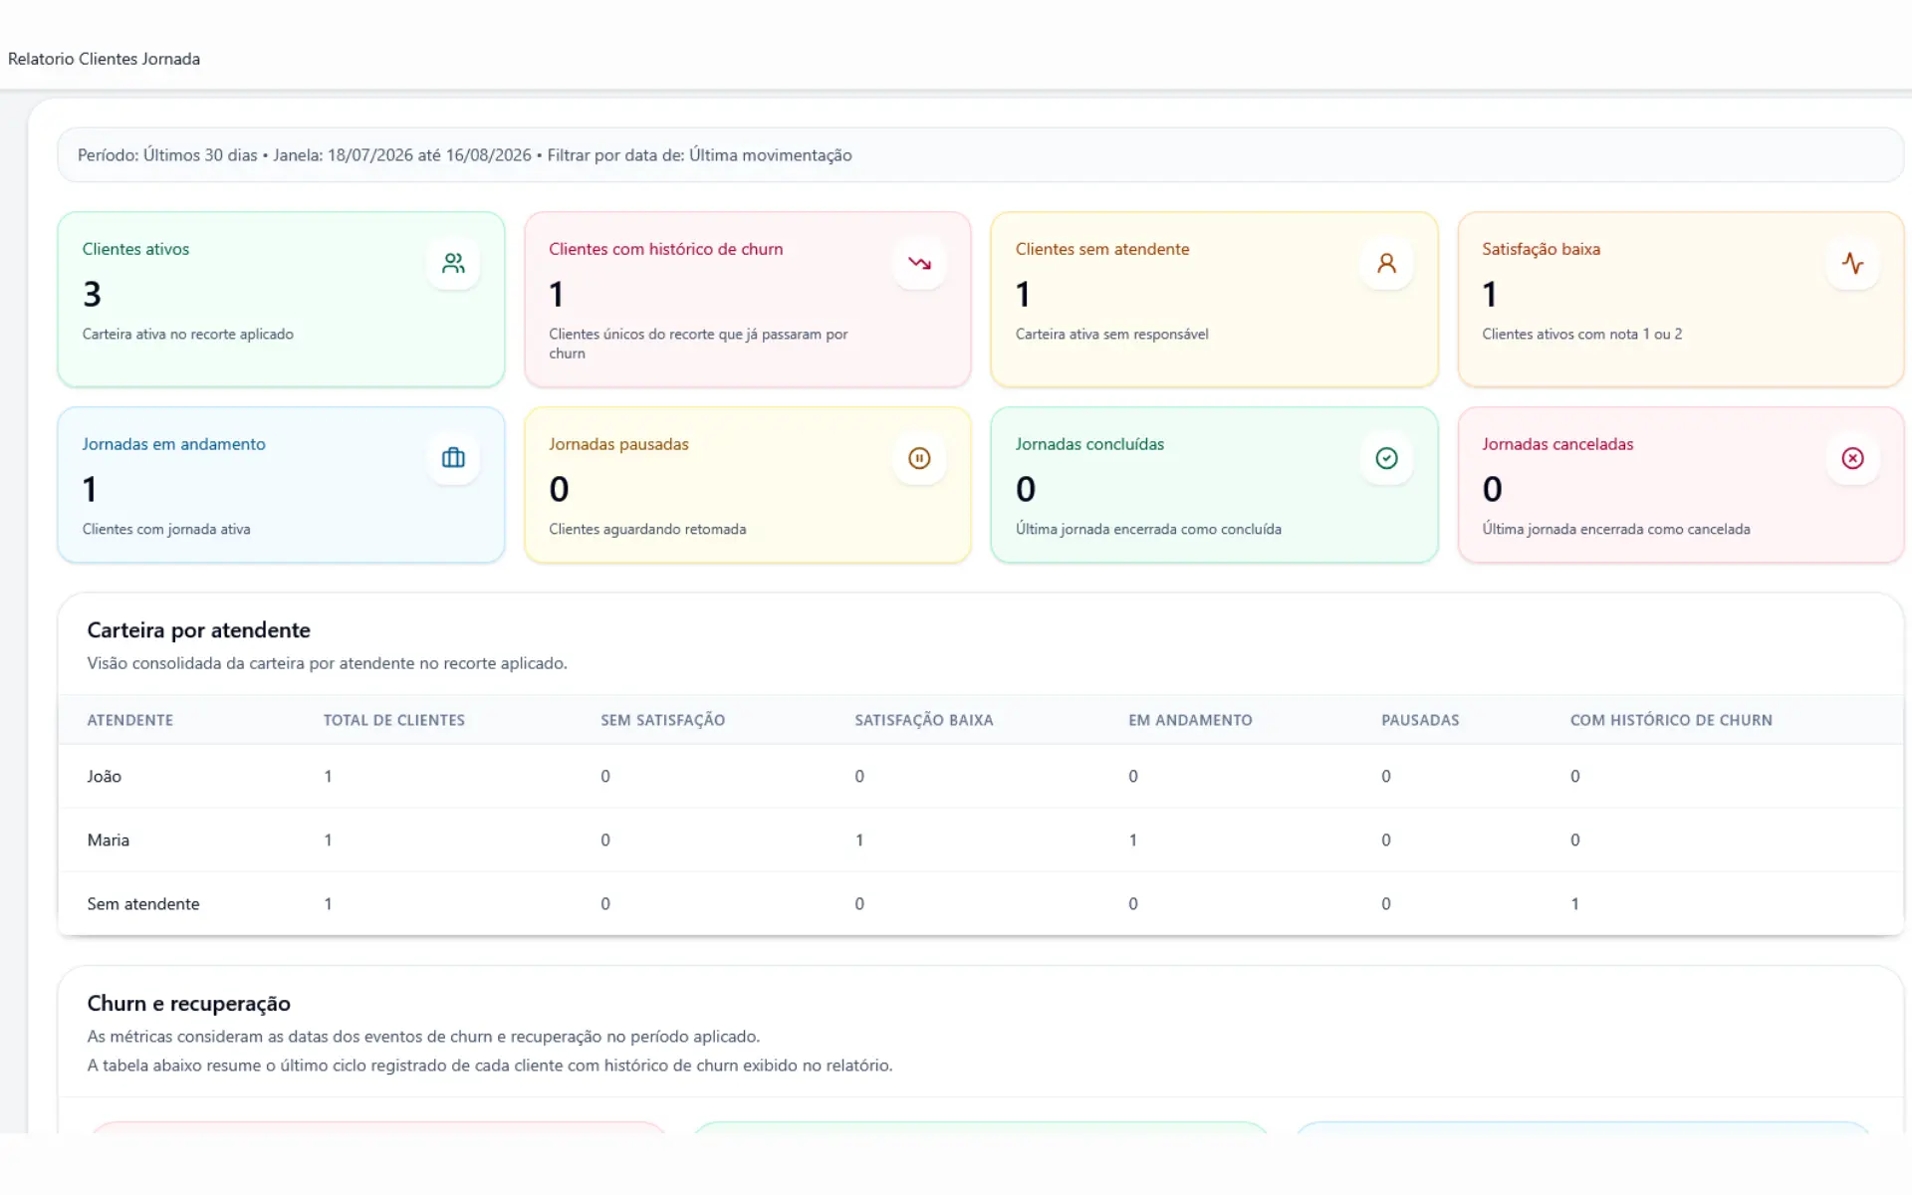Click the 'Satisfação baixa' card title

click(1541, 249)
